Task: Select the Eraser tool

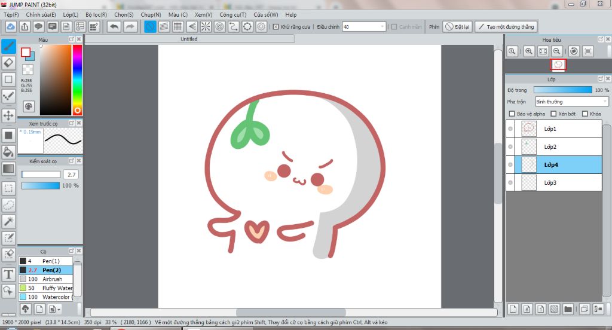Action: click(8, 63)
